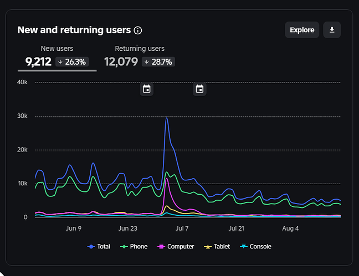Click the 20k y-axis label
The image size is (359, 276).
coord(22,149)
